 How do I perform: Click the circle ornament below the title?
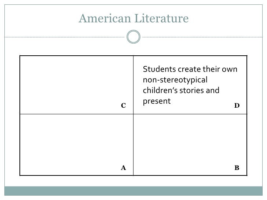(133, 37)
